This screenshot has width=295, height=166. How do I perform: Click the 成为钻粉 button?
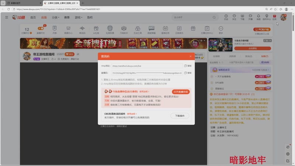click(265, 62)
